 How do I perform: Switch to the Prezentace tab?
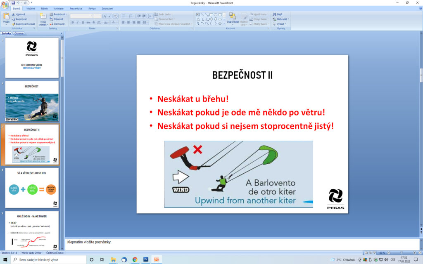click(x=76, y=9)
